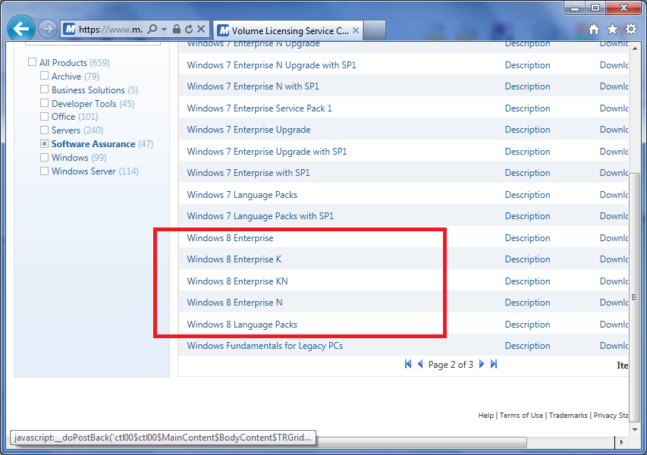
Task: Open Windows 7 Enterprise Upgrade link
Action: [248, 130]
